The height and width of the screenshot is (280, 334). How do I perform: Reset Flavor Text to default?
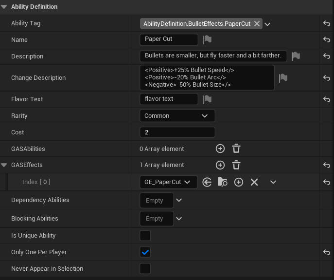click(327, 99)
